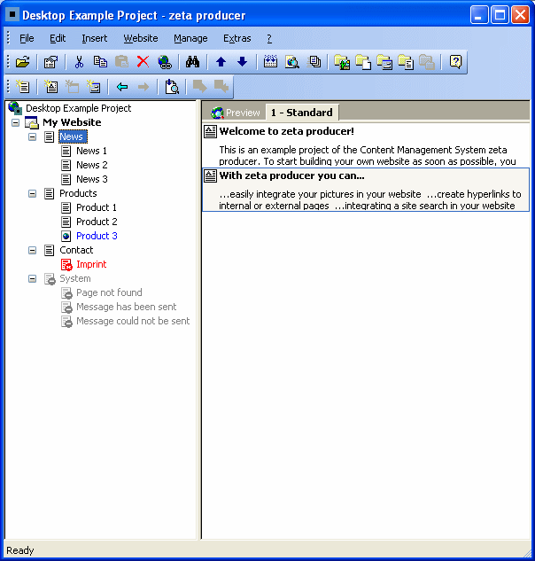Click the new page icon with star
Viewport: 535px width, 561px height.
pos(23,87)
